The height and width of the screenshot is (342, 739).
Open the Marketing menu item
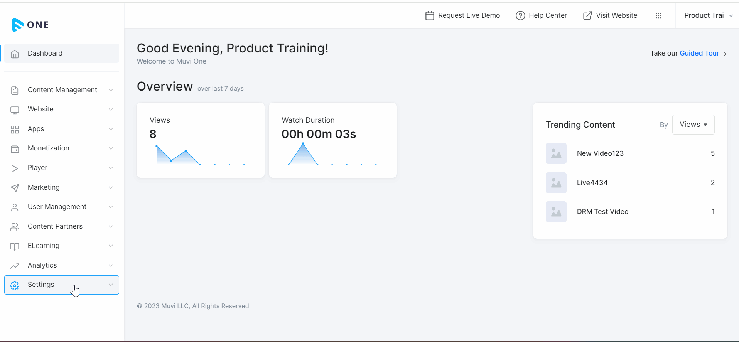[x=62, y=187]
